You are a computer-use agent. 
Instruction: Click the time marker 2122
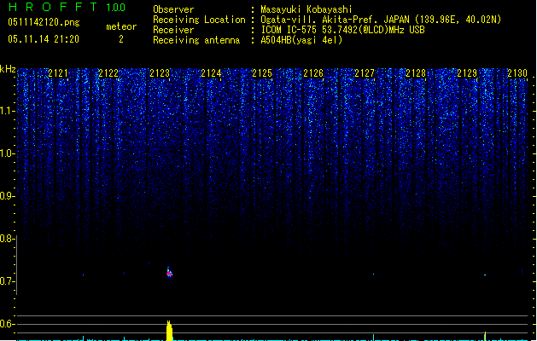[108, 73]
